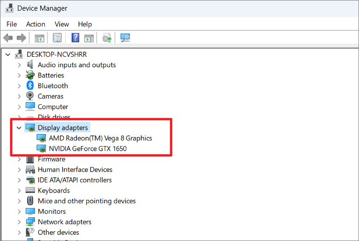Expand Audio inputs and outputs

pyautogui.click(x=19, y=65)
